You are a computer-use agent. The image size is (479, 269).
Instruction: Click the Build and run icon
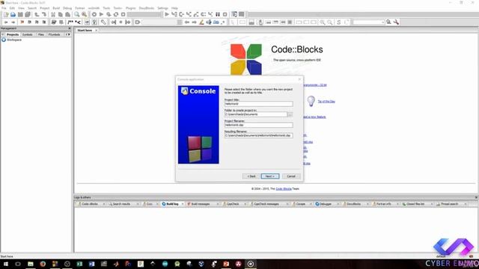[109, 14]
